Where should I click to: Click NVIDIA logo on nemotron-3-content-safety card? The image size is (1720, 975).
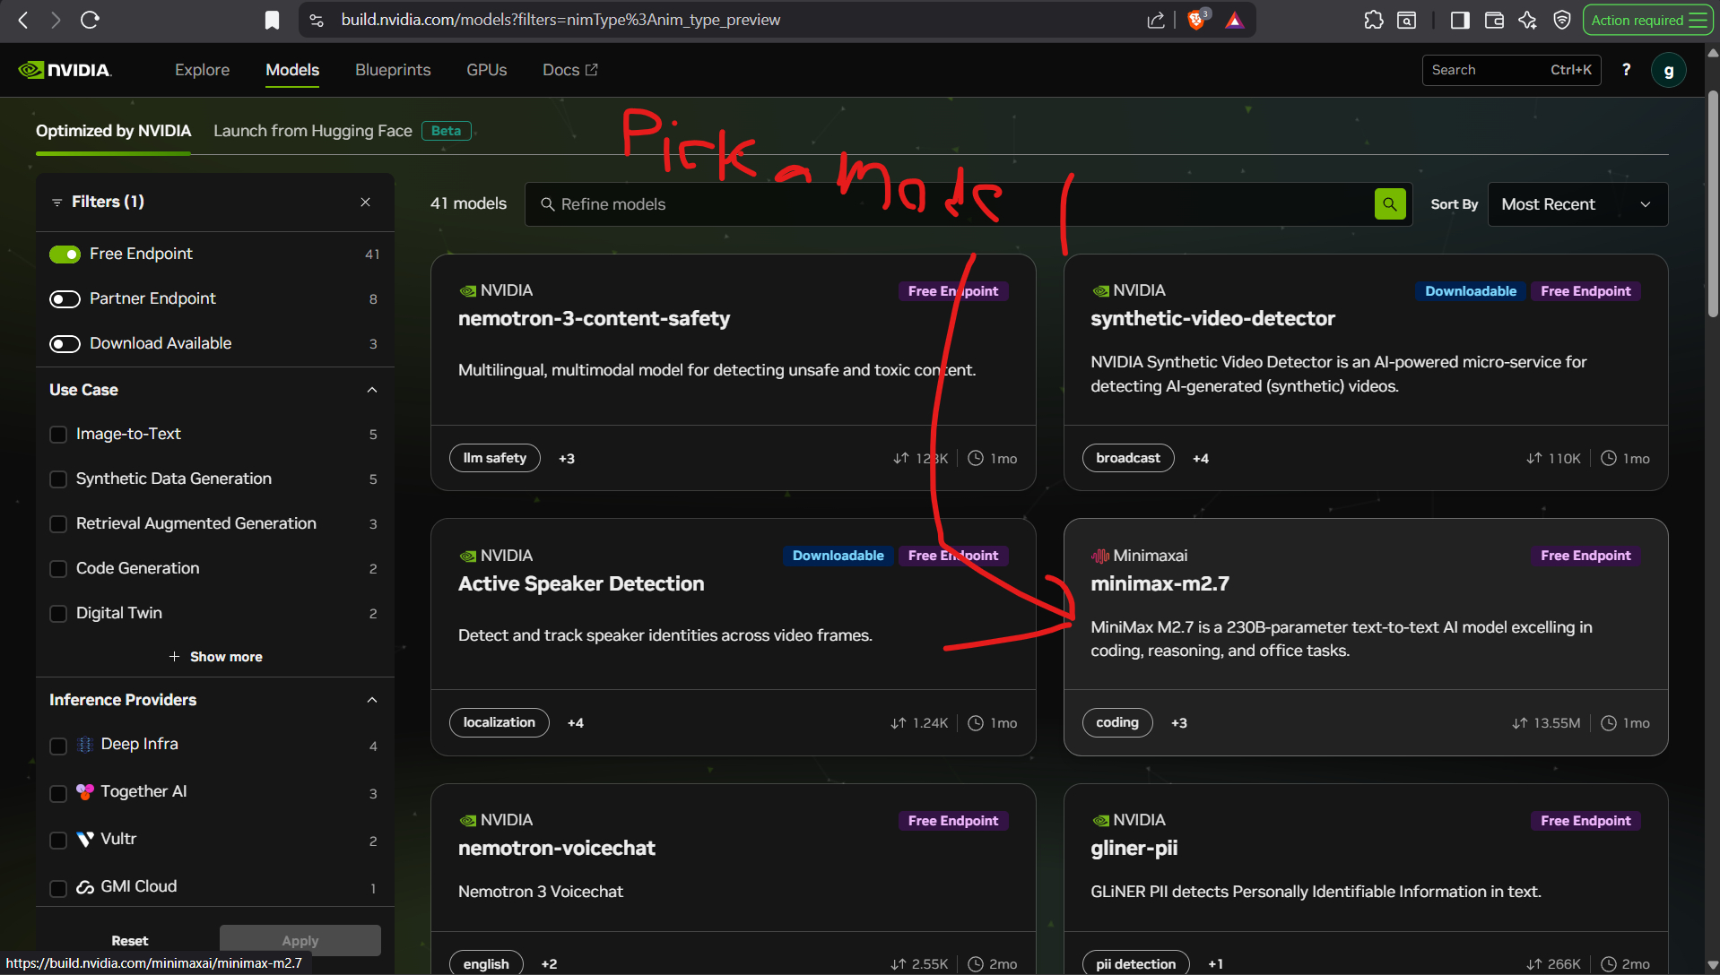click(467, 290)
